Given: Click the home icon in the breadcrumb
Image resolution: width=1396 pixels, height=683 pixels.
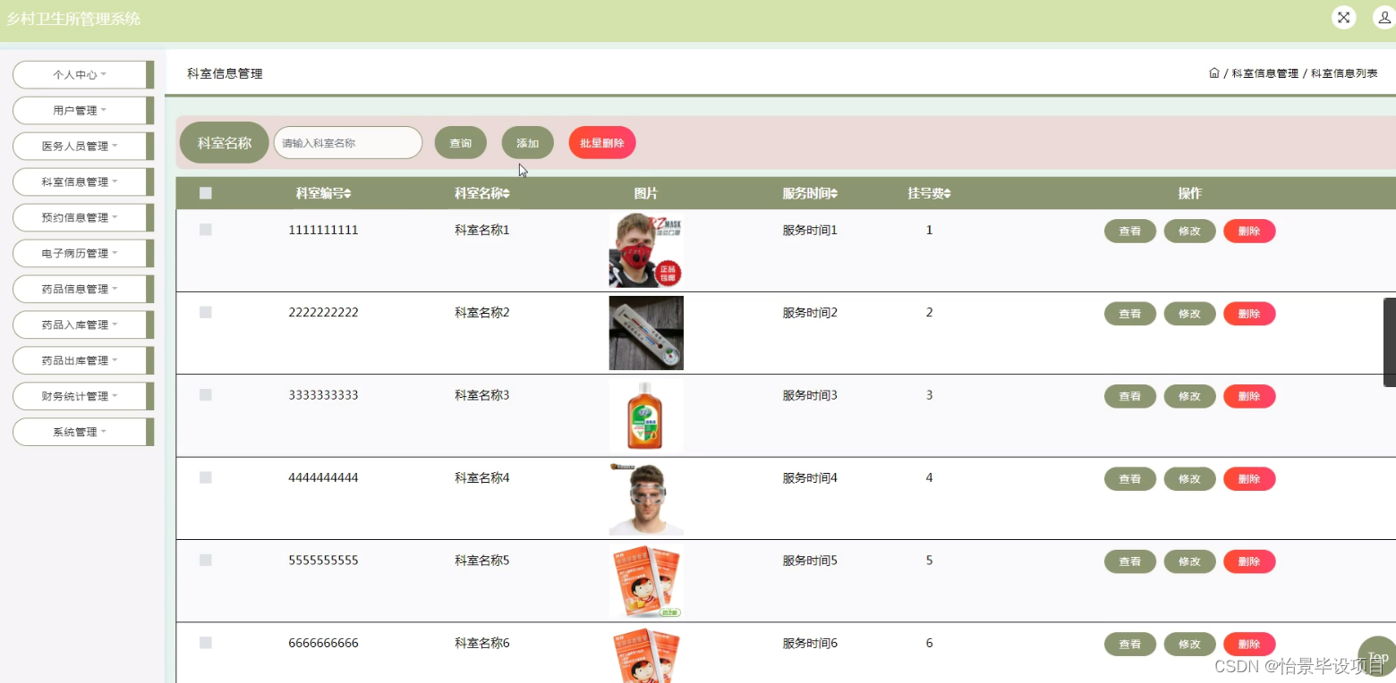Looking at the screenshot, I should pyautogui.click(x=1214, y=72).
